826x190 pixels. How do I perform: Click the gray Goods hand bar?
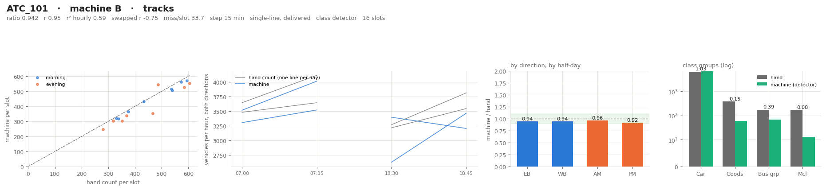tap(729, 134)
